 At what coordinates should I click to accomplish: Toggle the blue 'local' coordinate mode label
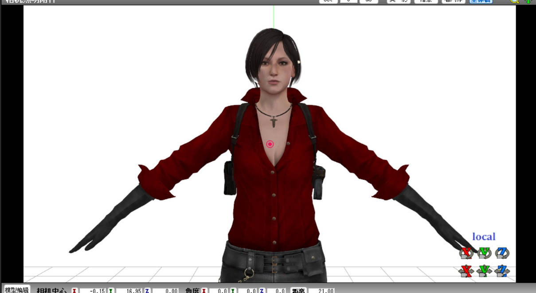pyautogui.click(x=484, y=237)
